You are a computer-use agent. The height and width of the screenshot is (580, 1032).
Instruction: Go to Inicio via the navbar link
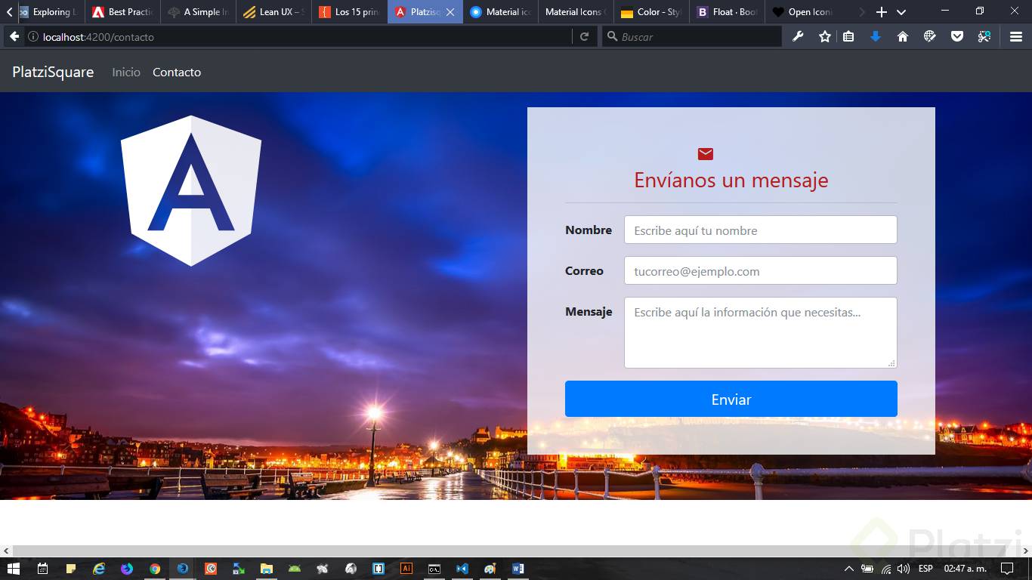(125, 72)
